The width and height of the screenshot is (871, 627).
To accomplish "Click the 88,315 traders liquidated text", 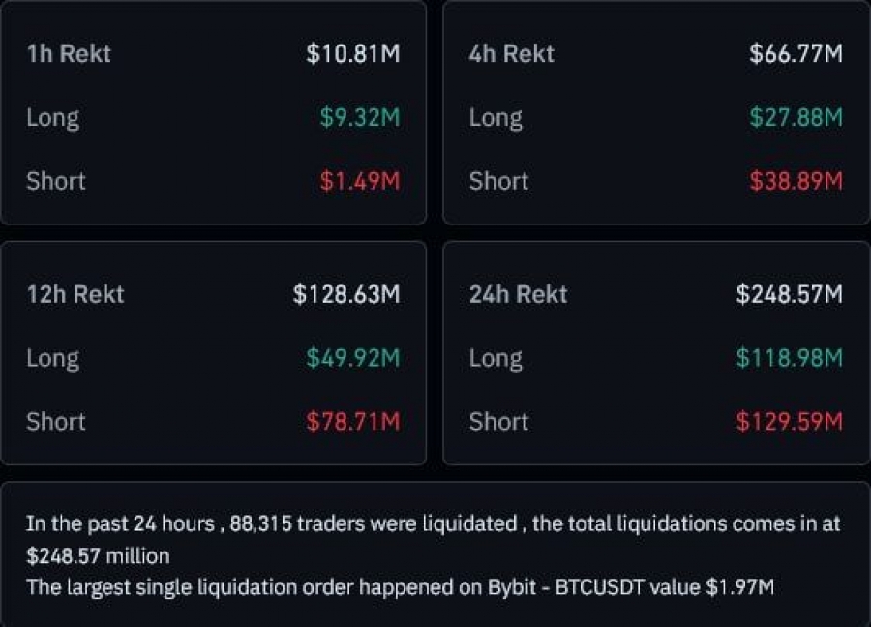I will point(374,523).
